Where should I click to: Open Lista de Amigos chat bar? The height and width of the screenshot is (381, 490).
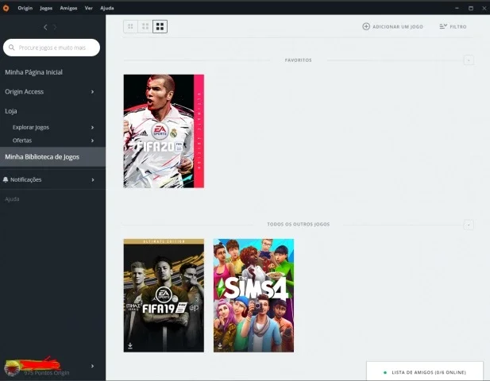pos(425,371)
